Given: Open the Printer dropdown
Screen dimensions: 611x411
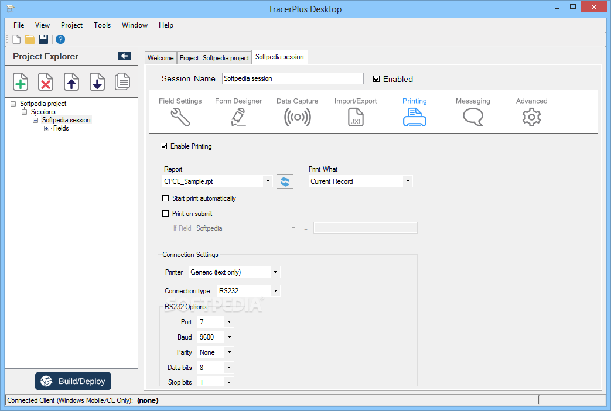Looking at the screenshot, I should (x=275, y=272).
